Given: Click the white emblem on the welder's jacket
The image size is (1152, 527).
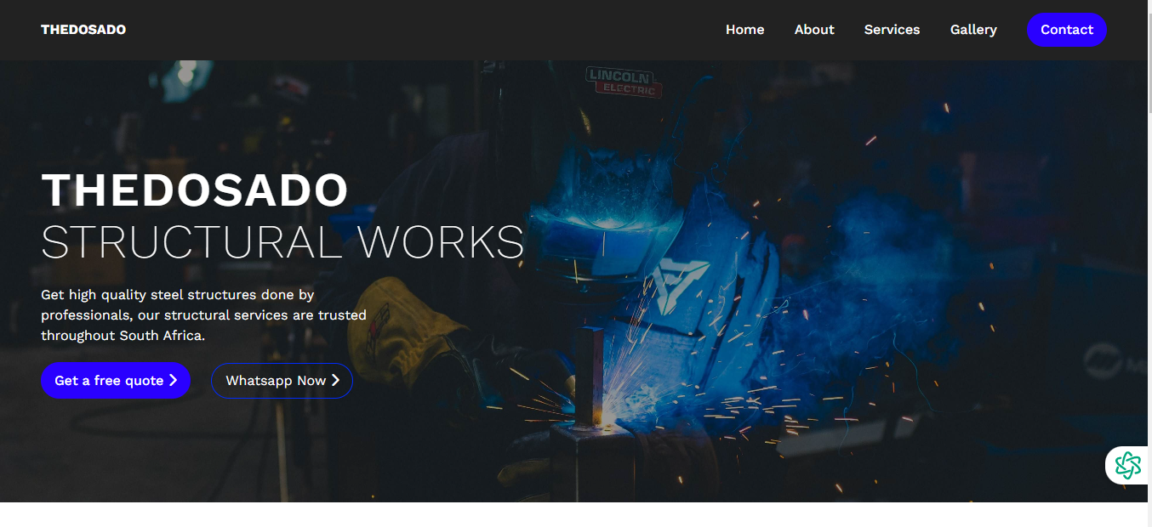Looking at the screenshot, I should pos(680,281).
